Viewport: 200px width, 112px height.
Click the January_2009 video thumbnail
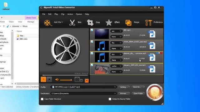102,69
